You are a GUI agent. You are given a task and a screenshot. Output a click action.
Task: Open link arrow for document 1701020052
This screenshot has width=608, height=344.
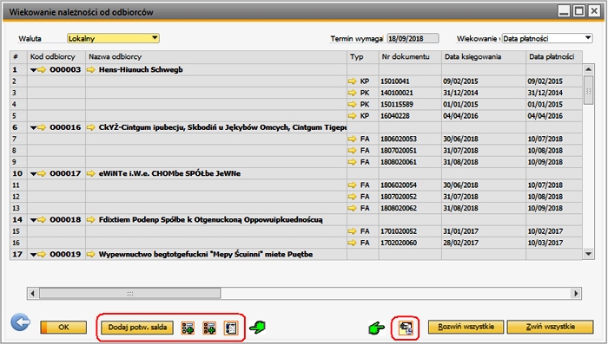pos(352,231)
